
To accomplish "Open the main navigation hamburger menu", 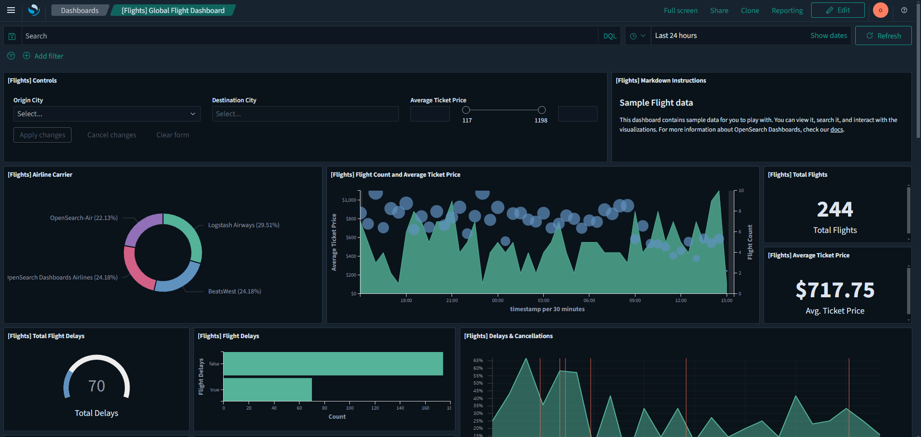I will point(11,10).
